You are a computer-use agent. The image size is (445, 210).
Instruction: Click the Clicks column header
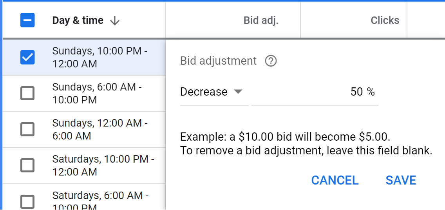coord(385,20)
